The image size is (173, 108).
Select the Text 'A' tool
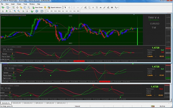(x=93, y=7)
